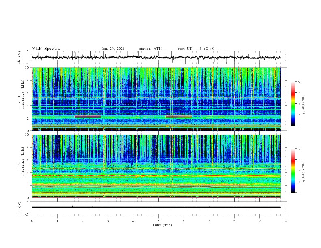Click the time axis tick label "1"
Screen dimensions: 321x248
click(x=57, y=221)
